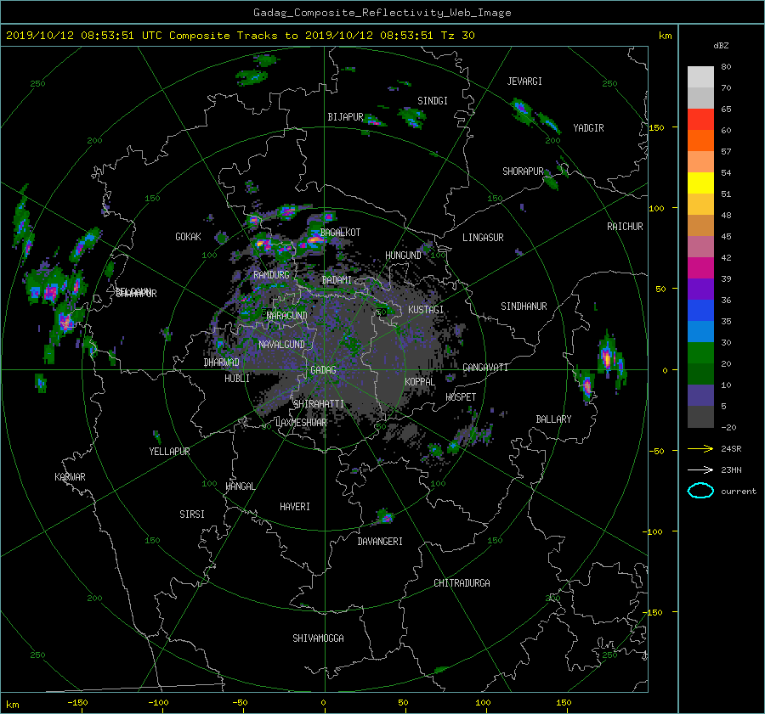Select the 39 dBZ magenta color swatch

click(x=700, y=267)
